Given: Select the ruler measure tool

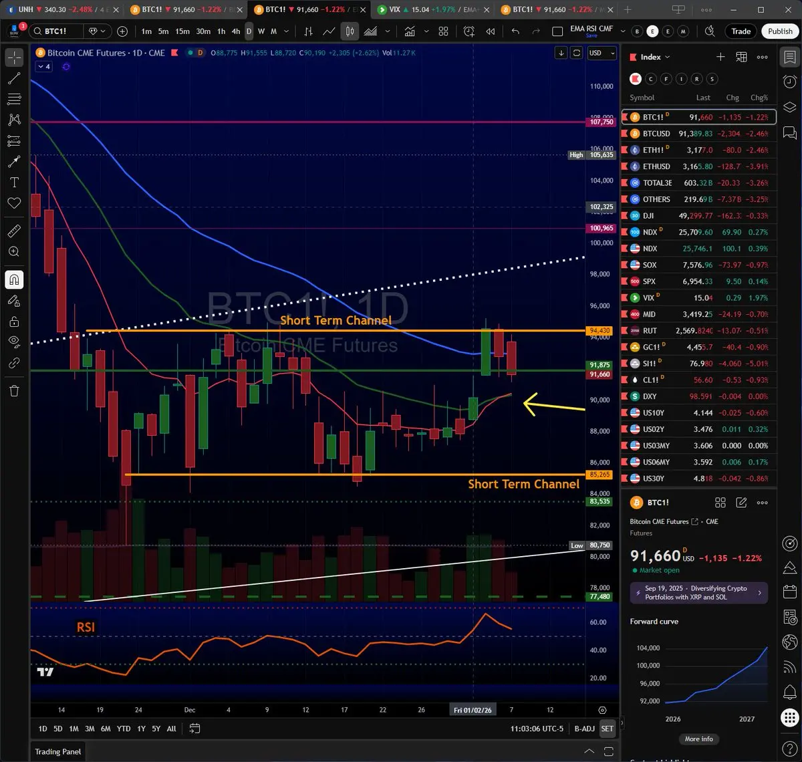Looking at the screenshot, I should [x=14, y=231].
